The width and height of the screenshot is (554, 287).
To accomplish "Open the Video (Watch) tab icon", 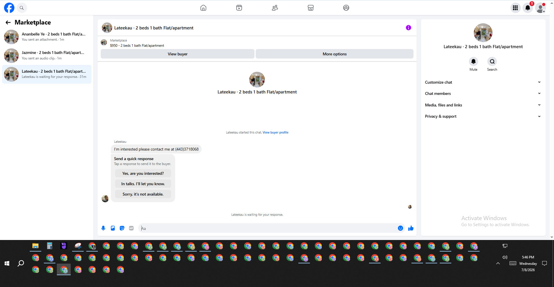I will coord(239,8).
